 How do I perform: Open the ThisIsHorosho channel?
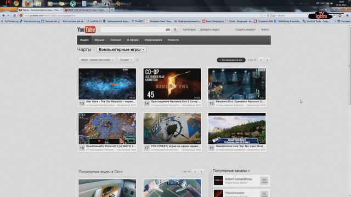[x=235, y=193]
